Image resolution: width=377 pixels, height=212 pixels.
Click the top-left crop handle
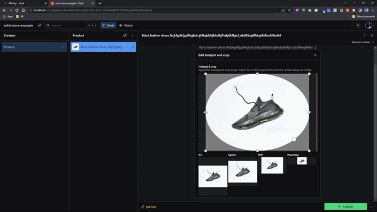pyautogui.click(x=206, y=74)
